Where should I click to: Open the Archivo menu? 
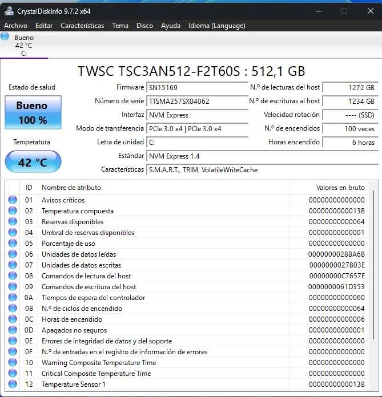pyautogui.click(x=15, y=26)
